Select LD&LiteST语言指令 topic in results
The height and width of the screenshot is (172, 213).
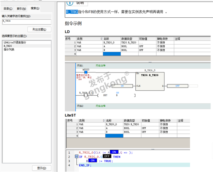coord(15,42)
